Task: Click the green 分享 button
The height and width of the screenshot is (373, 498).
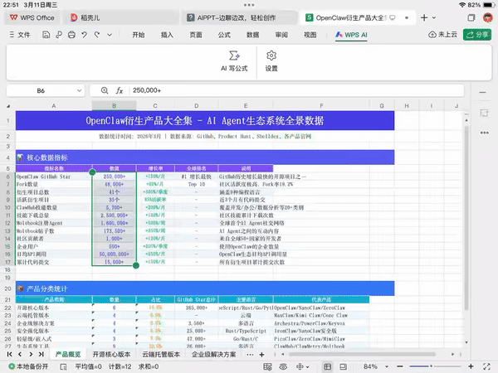Action: (477, 35)
